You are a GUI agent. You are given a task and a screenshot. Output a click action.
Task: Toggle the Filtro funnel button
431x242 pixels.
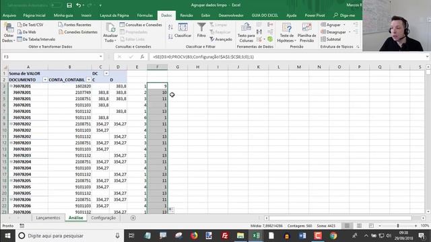coord(201,30)
